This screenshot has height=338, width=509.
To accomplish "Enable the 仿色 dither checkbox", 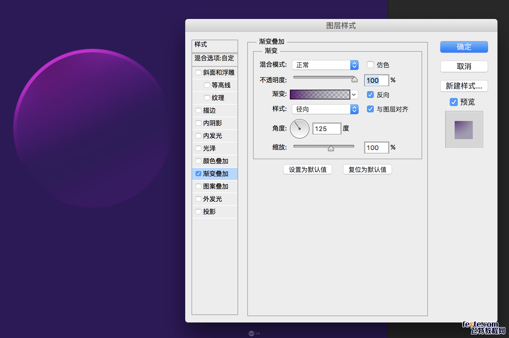I will tap(370, 65).
